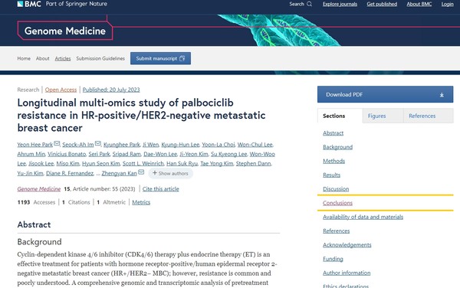Screen dimensions: 460x288
Task: Open author Scott L. Weinrich's link
Action: (143, 164)
